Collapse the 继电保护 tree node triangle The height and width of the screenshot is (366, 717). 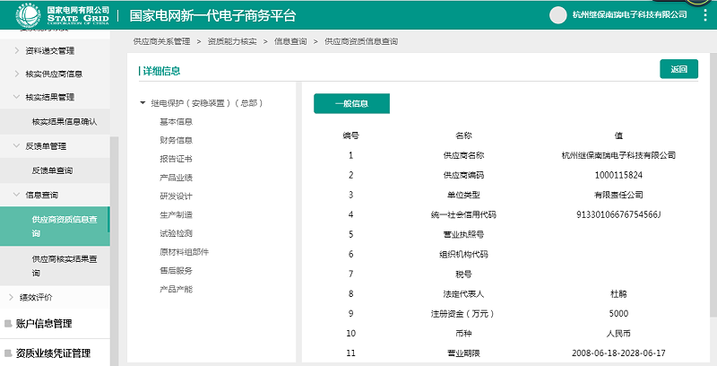pos(143,103)
